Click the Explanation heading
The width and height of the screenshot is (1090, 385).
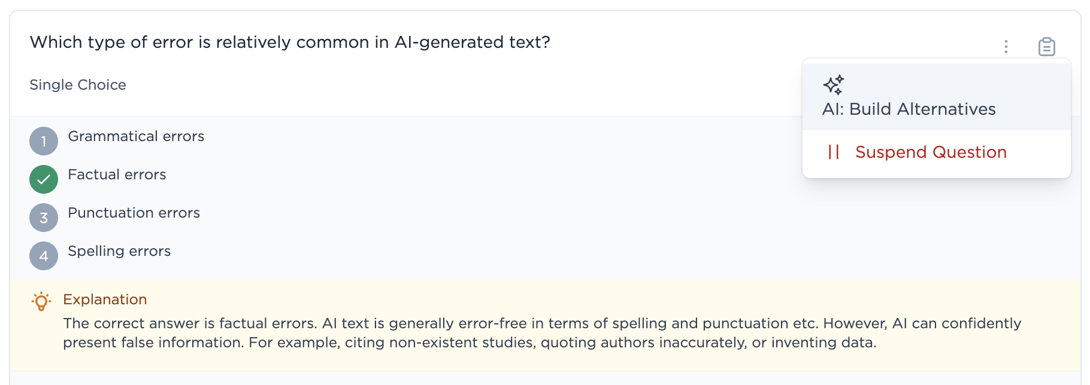(x=105, y=300)
